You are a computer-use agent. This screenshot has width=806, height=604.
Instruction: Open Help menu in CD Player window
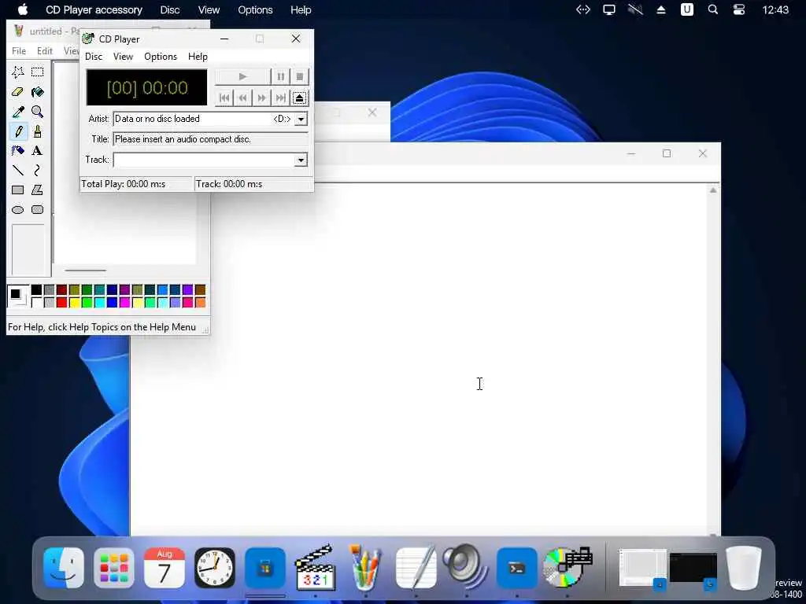click(198, 57)
